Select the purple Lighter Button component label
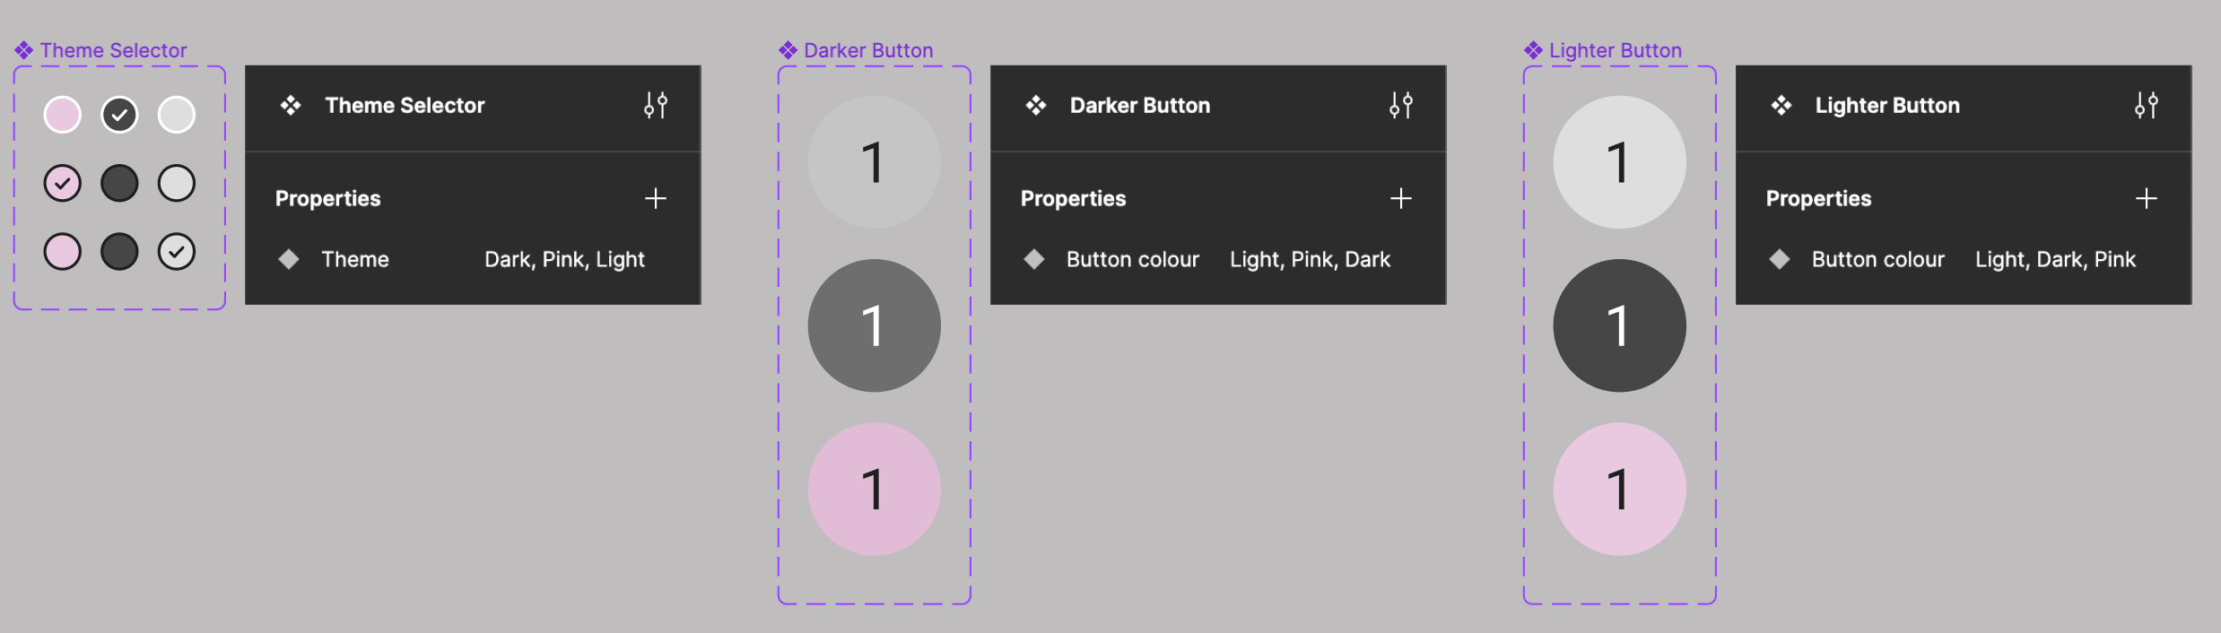 coord(1615,50)
